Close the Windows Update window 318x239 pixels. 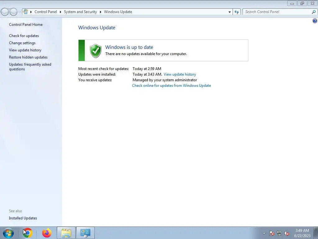click(x=312, y=3)
